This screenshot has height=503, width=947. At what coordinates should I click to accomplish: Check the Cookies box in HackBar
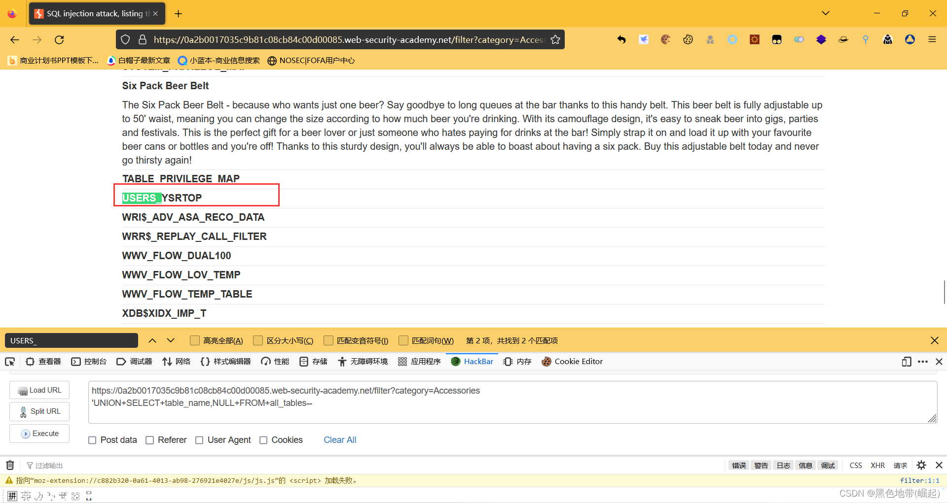point(263,440)
